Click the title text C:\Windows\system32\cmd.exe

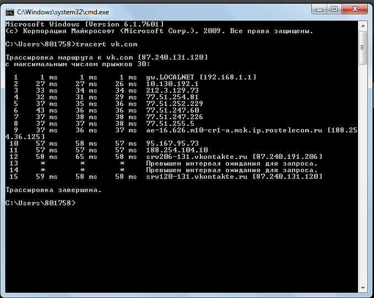pos(63,12)
